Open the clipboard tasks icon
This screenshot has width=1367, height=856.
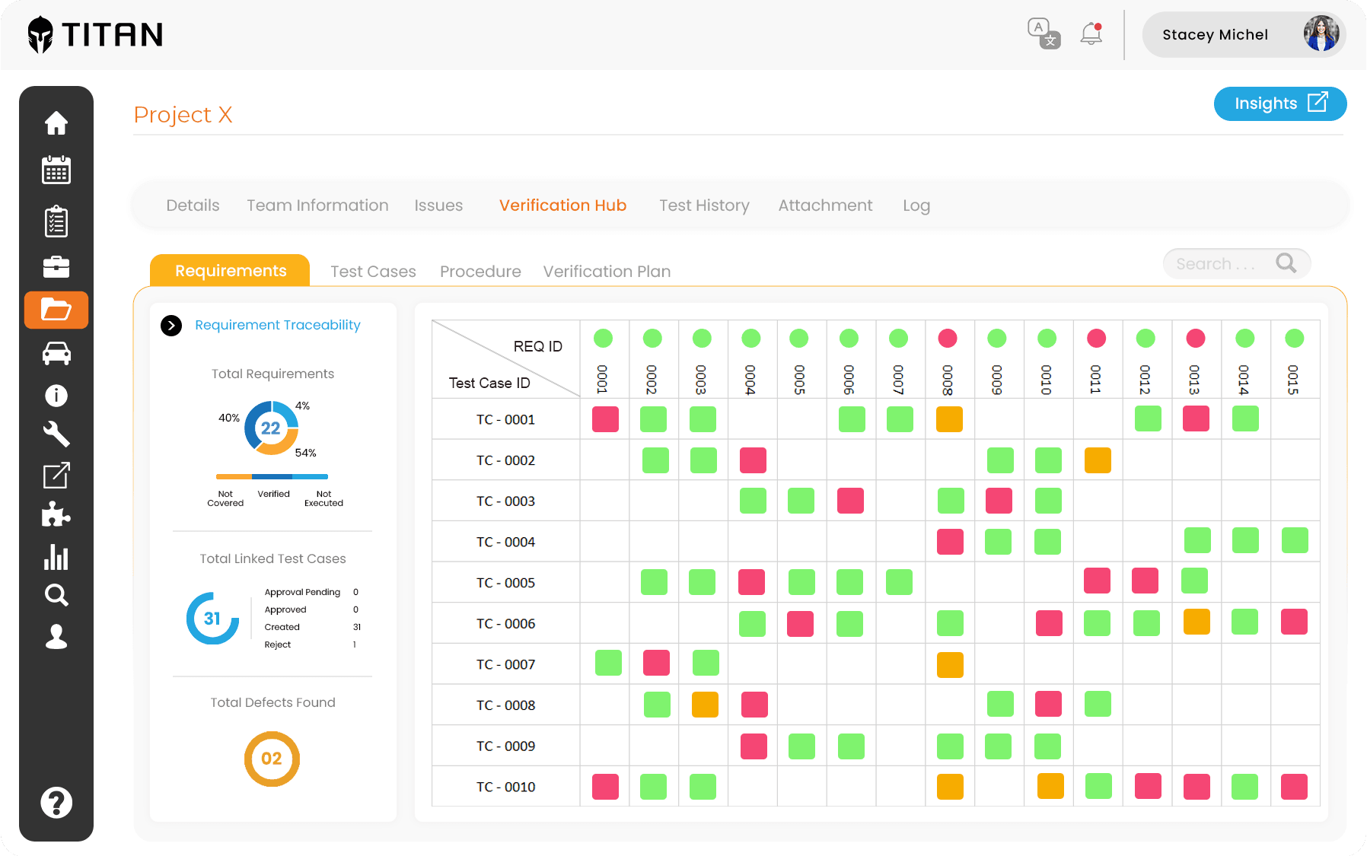(56, 220)
